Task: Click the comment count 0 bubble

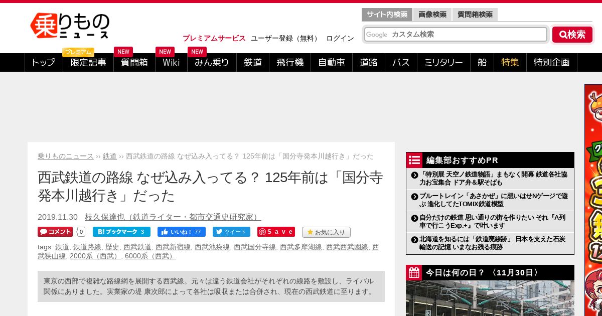Action: click(x=81, y=232)
